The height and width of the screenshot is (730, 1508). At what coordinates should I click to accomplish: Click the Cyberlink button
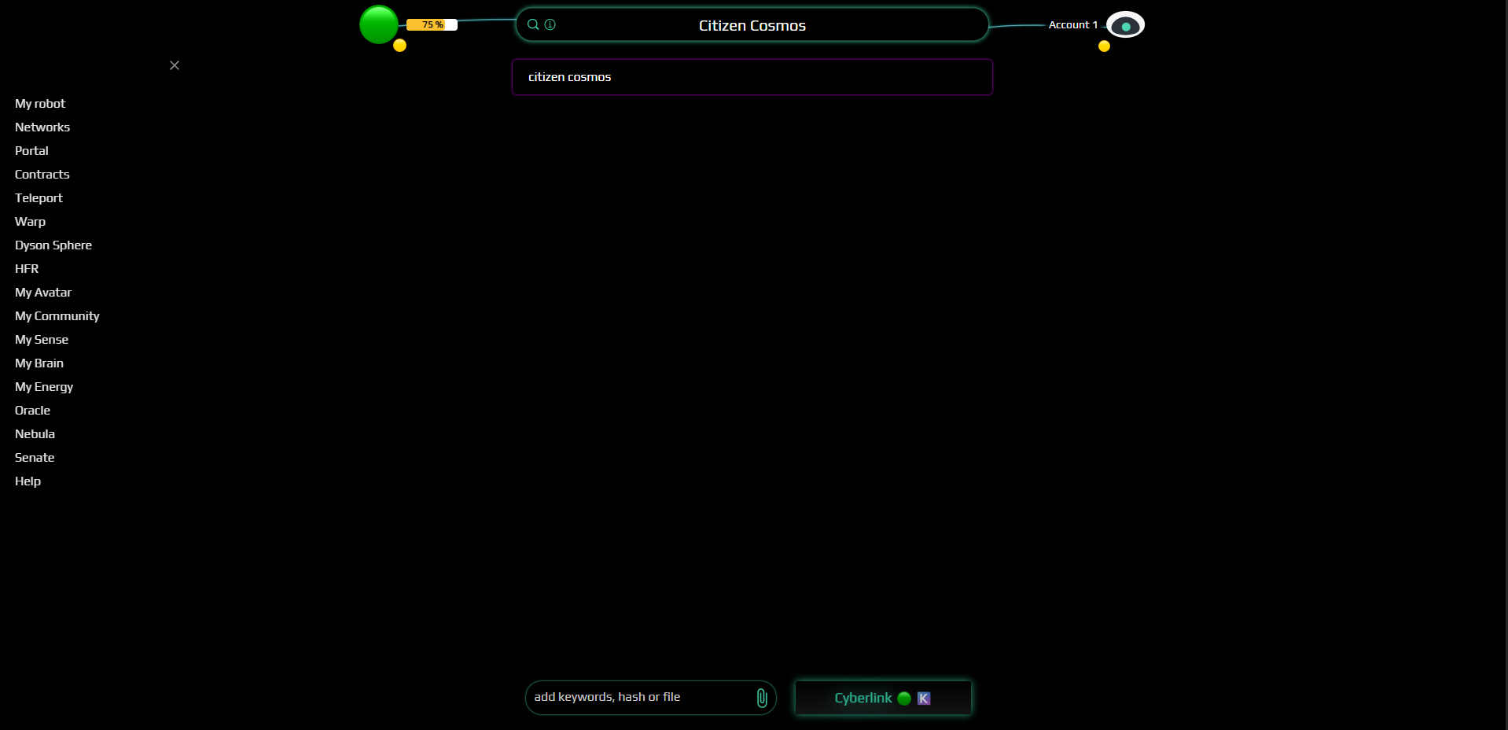[x=883, y=698]
